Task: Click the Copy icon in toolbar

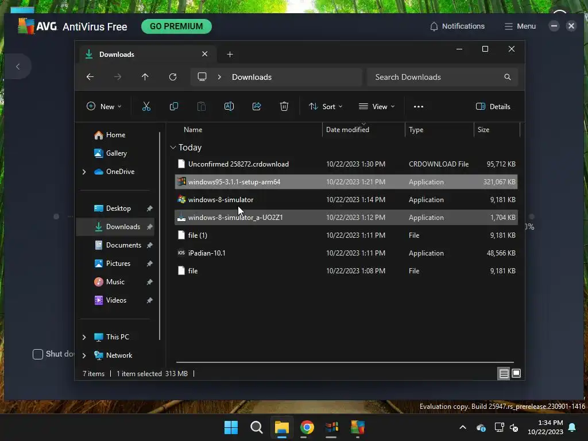Action: pos(173,106)
